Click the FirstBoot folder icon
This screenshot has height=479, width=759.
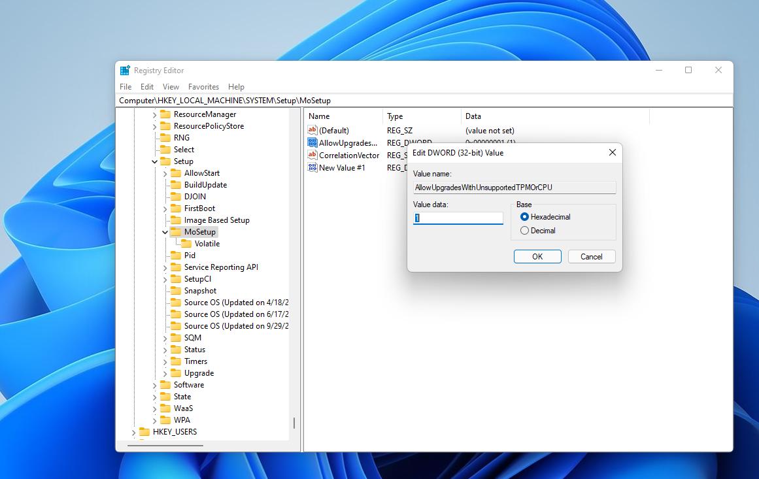pyautogui.click(x=176, y=208)
